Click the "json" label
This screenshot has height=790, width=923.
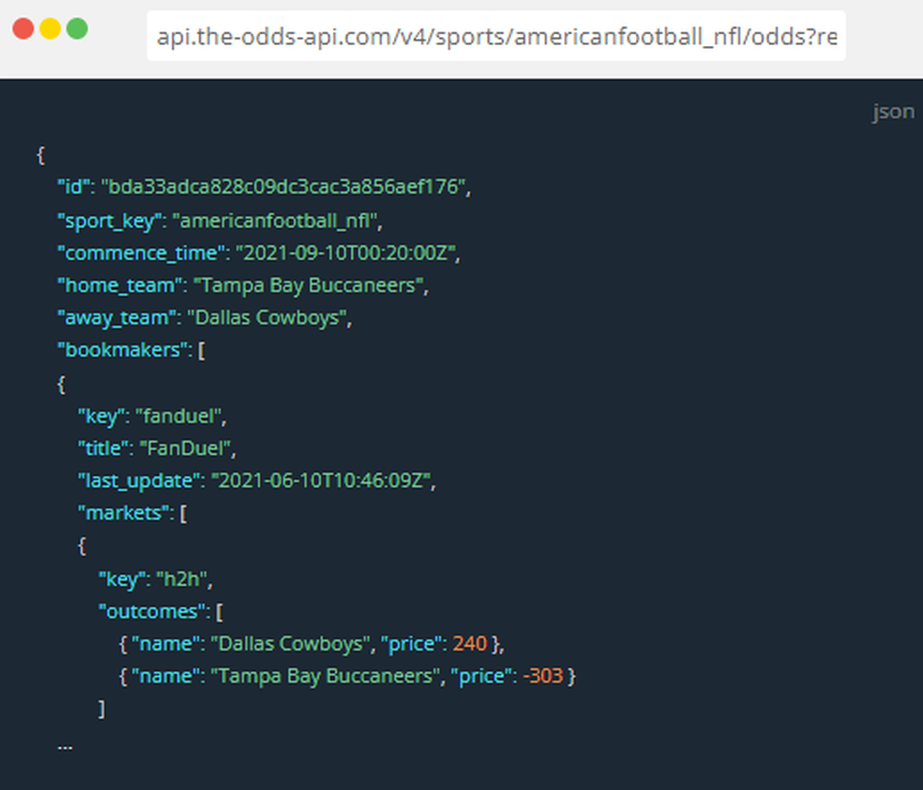[893, 112]
